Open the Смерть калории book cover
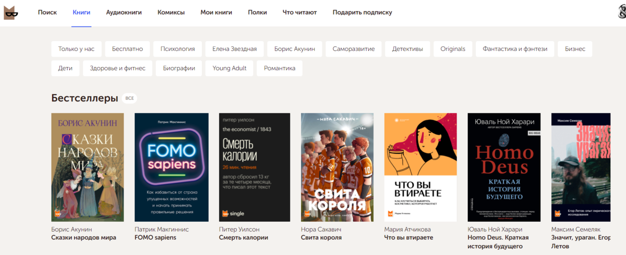Screen dimensions: 626x255 pos(254,168)
